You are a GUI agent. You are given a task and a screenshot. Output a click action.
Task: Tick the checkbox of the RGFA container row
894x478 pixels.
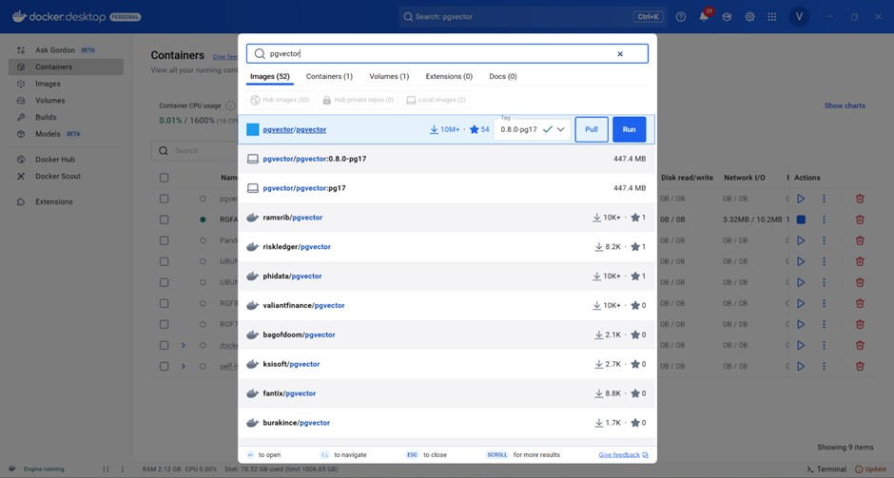point(165,220)
